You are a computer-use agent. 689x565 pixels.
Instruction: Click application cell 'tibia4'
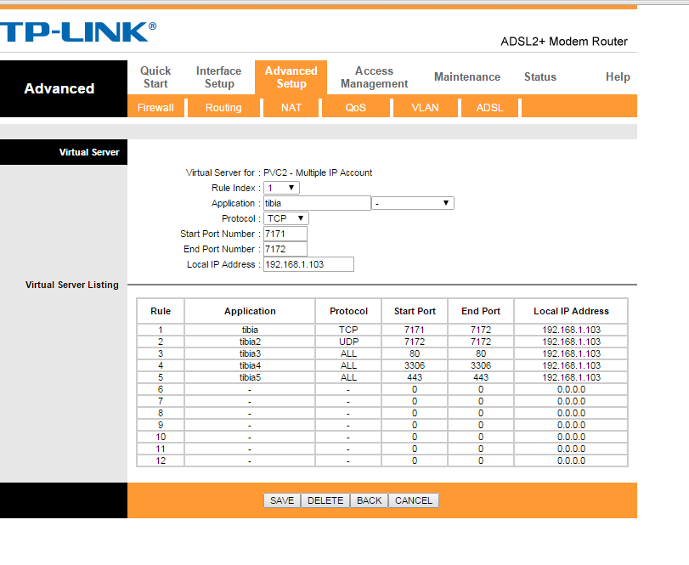250,365
